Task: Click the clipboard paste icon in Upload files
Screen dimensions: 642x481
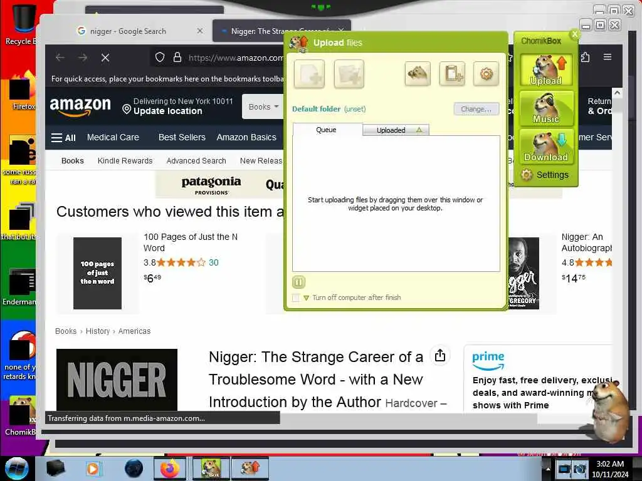Action: (x=452, y=74)
